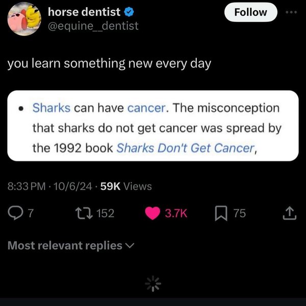
Task: Open the share upload icon
Action: pyautogui.click(x=290, y=213)
